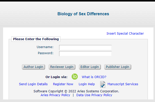This screenshot has height=102, width=155.
Task: Follow the Send Login Details link
Action: coord(33,84)
